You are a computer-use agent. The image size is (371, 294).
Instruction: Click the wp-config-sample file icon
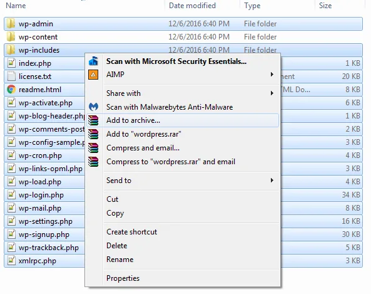coord(11,142)
